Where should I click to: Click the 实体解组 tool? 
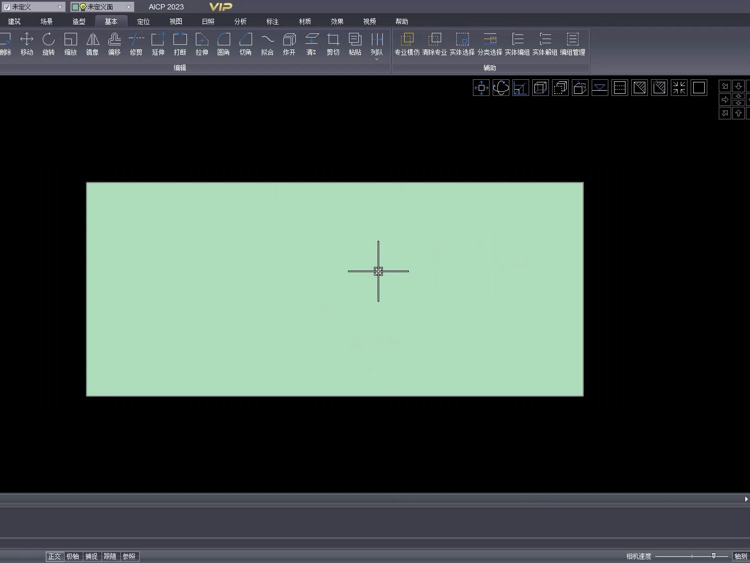(545, 44)
